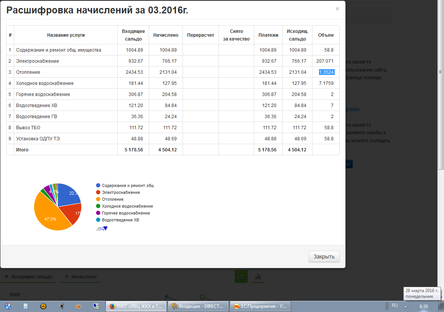Click the grey arrow-shaped taskbar icon
This screenshot has height=312, width=444.
coord(61,306)
